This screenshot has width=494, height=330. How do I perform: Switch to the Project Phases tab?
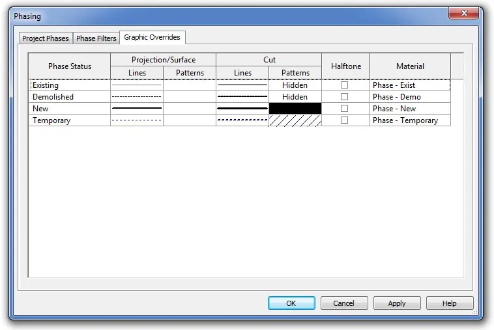point(46,38)
